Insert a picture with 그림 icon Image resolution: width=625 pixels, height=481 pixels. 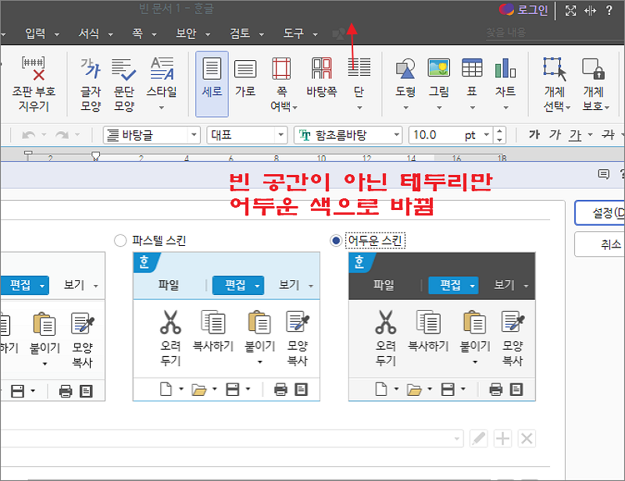click(x=438, y=68)
